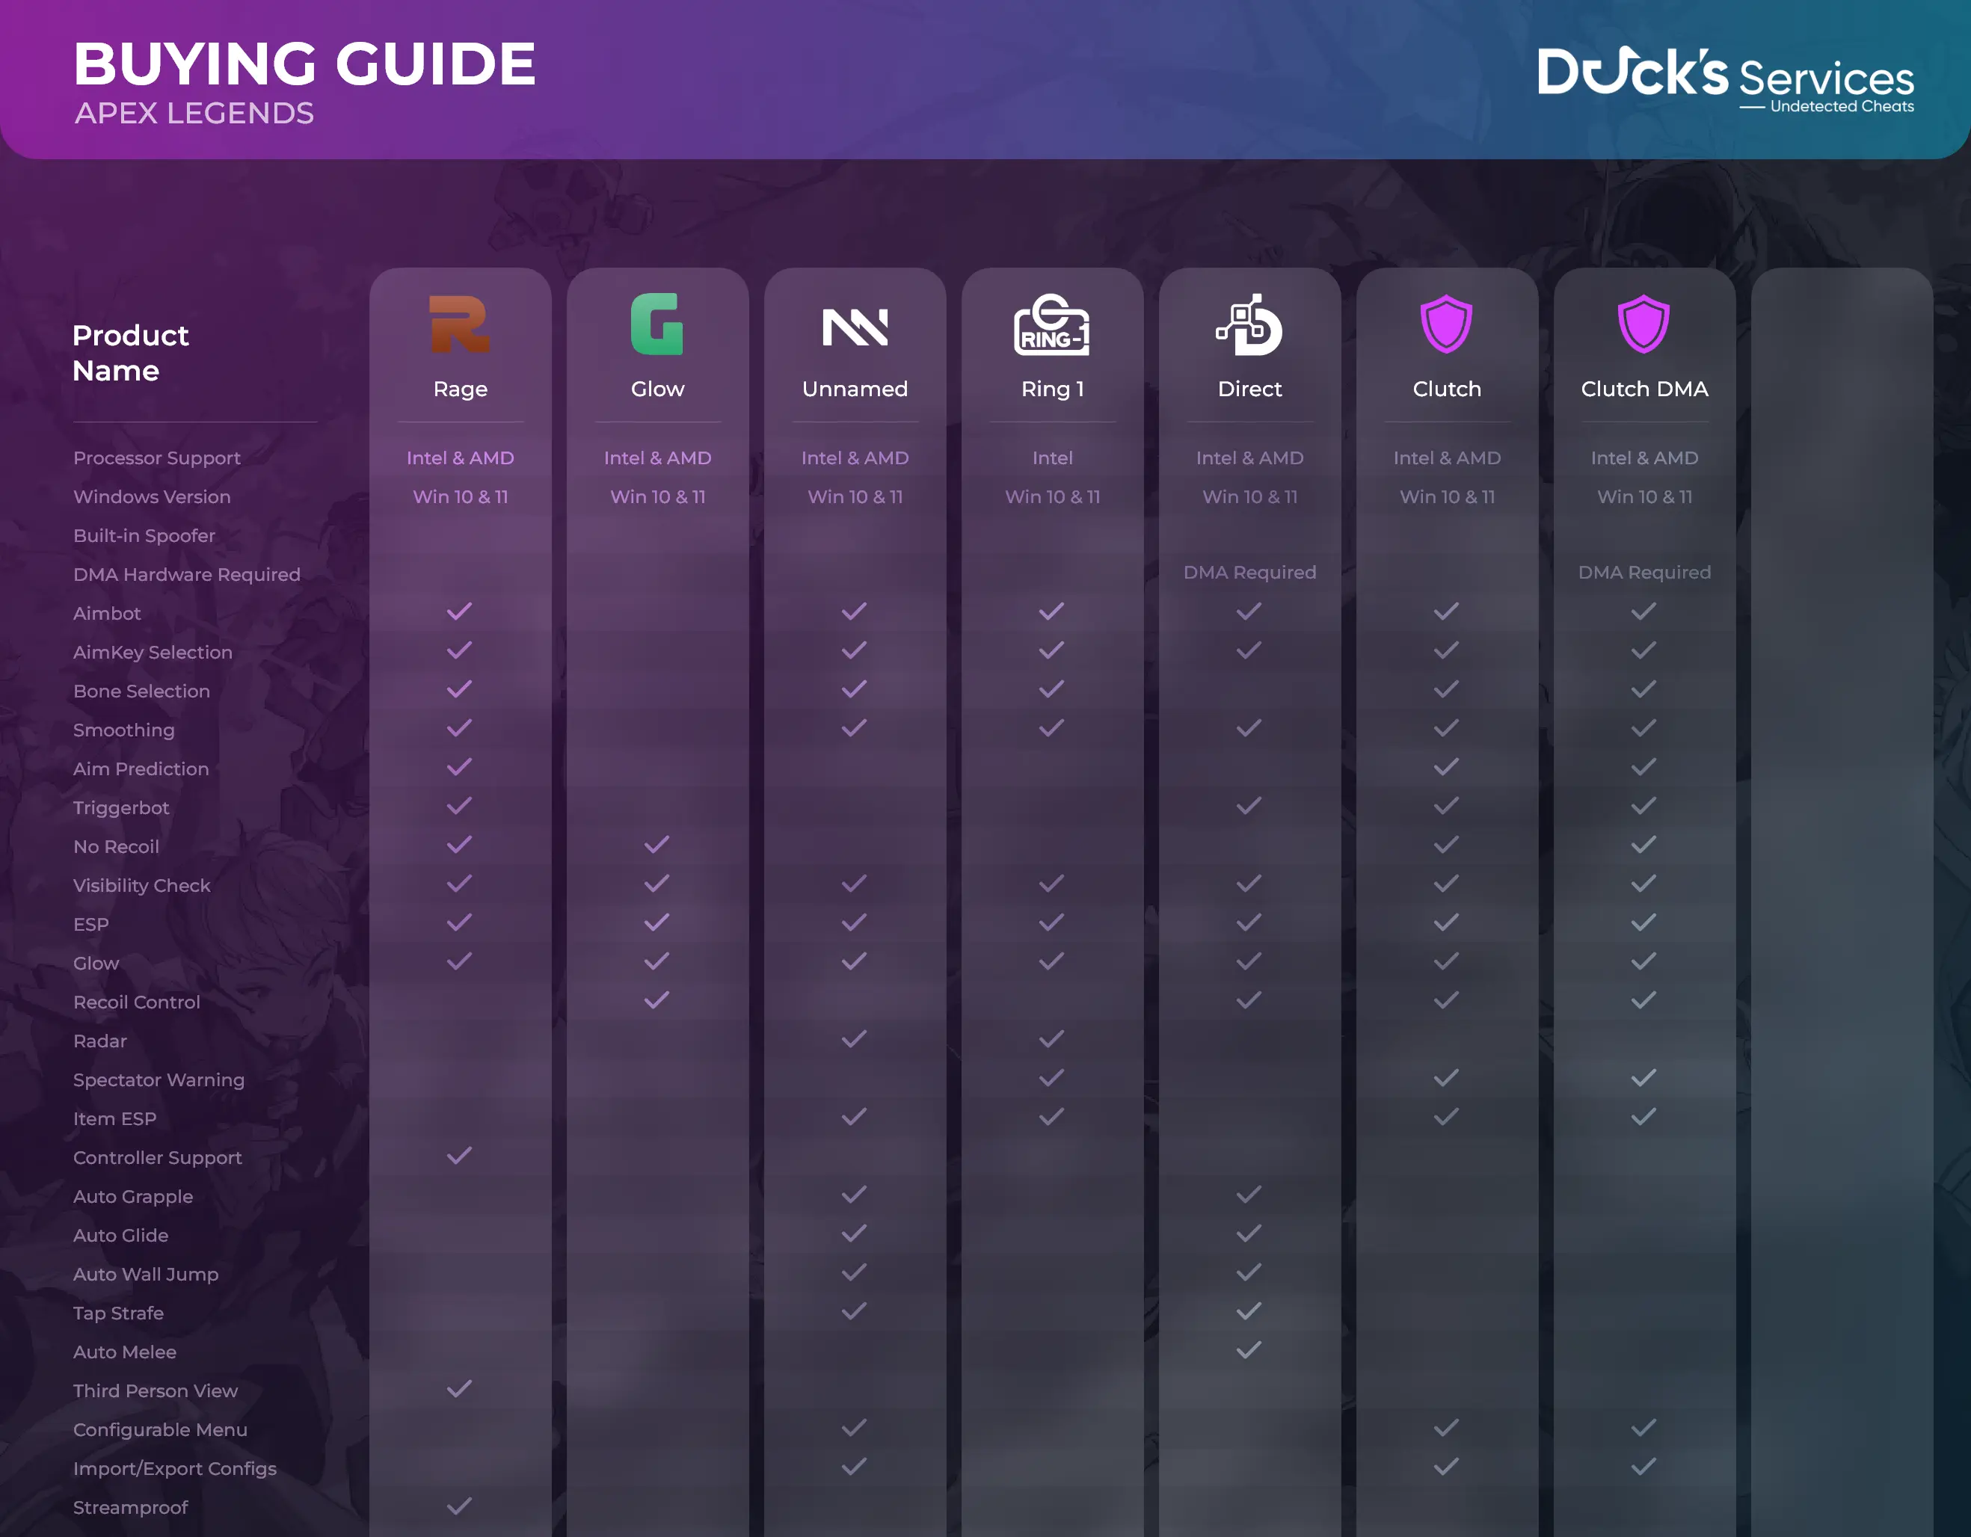This screenshot has height=1537, width=1971.
Task: Click the Direct product logo
Action: 1249,324
